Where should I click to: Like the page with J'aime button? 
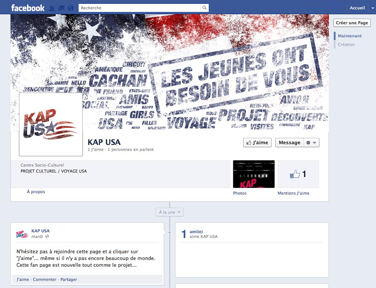[x=257, y=143]
